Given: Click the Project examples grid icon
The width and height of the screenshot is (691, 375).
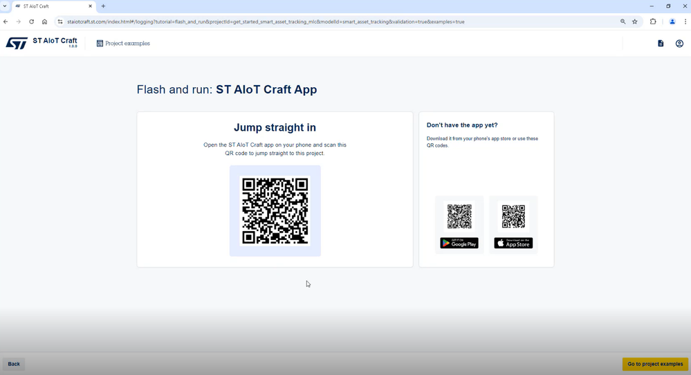Looking at the screenshot, I should point(100,43).
